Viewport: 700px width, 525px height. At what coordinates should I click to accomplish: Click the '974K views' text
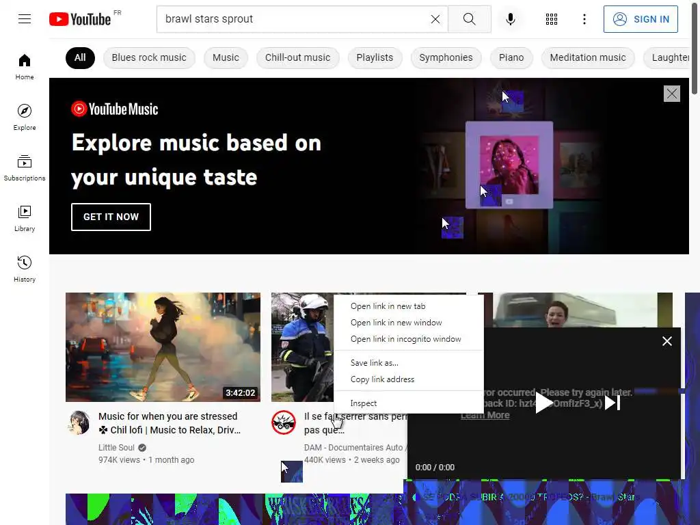pyautogui.click(x=119, y=460)
